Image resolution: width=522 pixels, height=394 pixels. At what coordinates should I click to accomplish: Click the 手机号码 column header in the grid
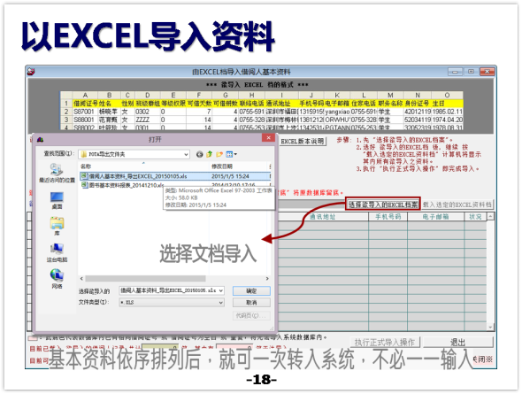click(x=388, y=217)
